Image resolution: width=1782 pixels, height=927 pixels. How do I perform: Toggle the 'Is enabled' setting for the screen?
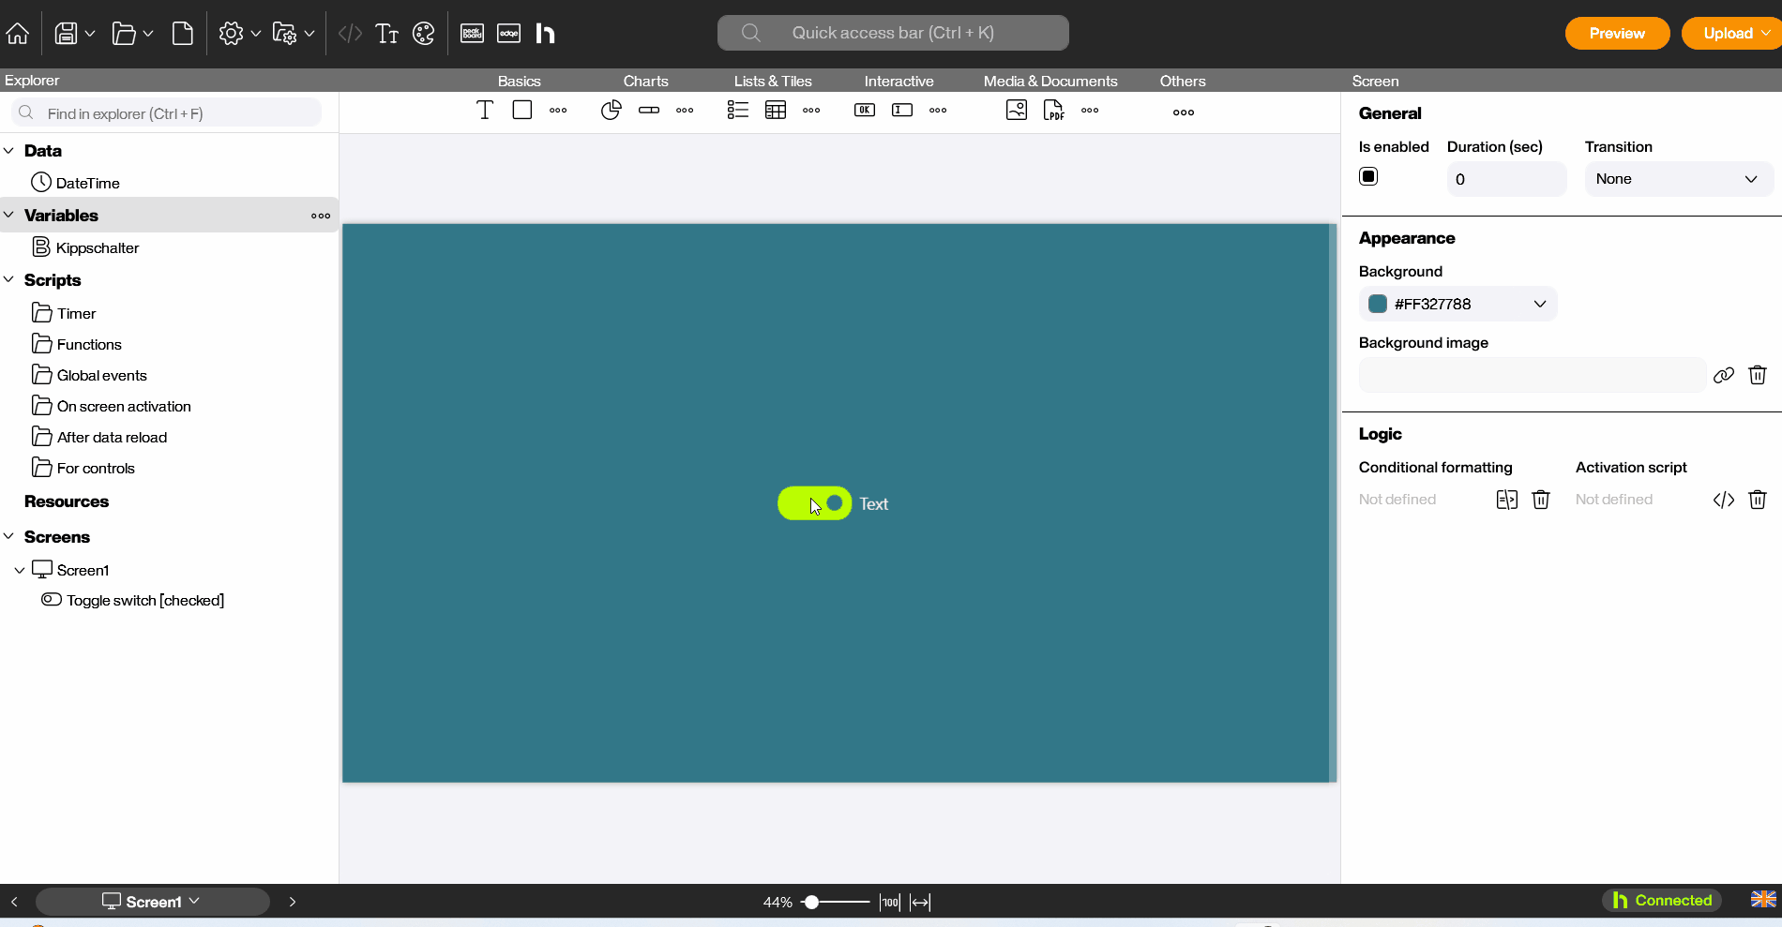1367,175
